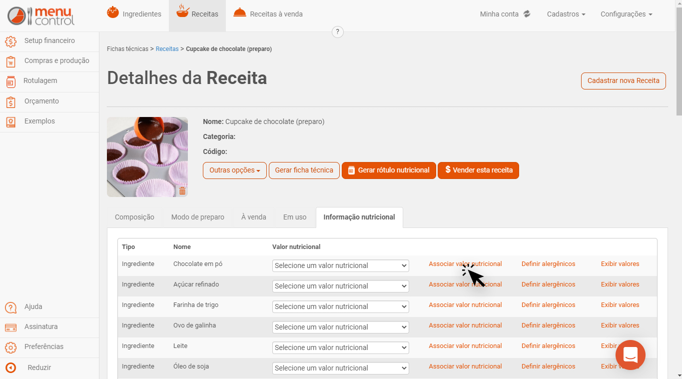Click the tomato Ingredientes icon

click(113, 13)
